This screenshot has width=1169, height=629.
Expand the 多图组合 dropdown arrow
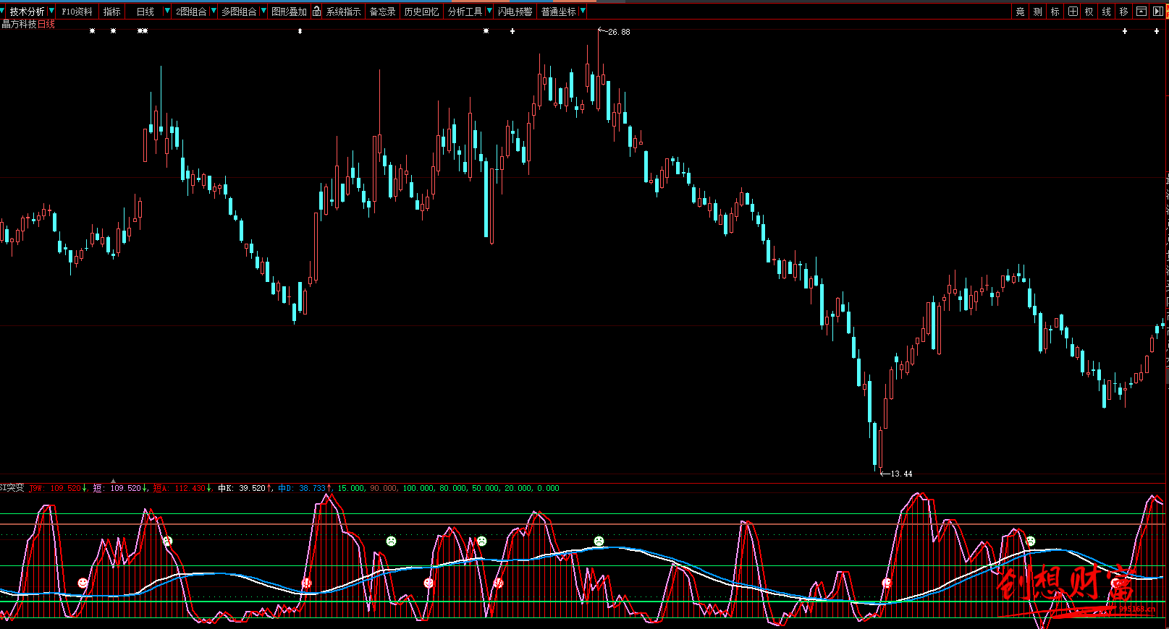(263, 12)
